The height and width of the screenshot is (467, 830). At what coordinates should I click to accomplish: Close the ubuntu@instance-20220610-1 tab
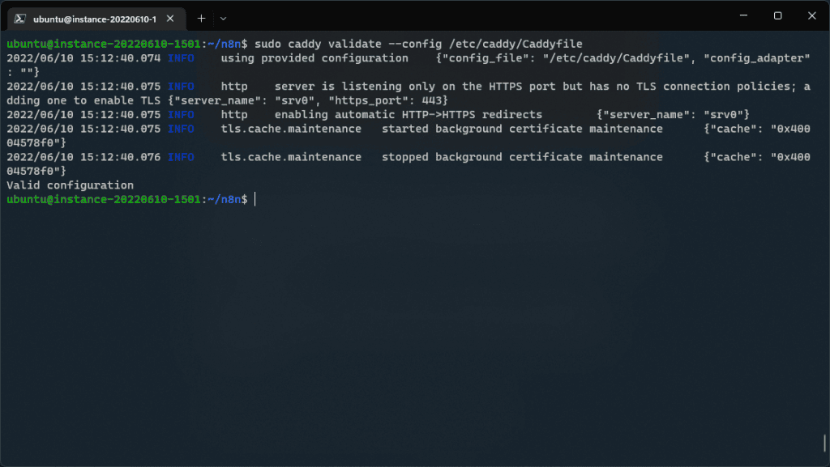click(x=172, y=18)
